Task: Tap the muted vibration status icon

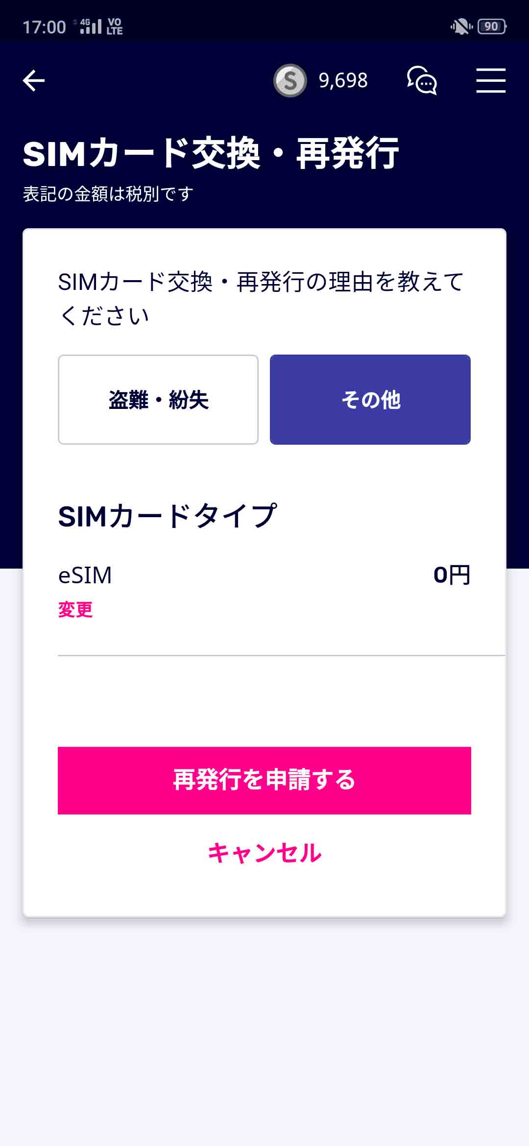Action: [x=461, y=26]
